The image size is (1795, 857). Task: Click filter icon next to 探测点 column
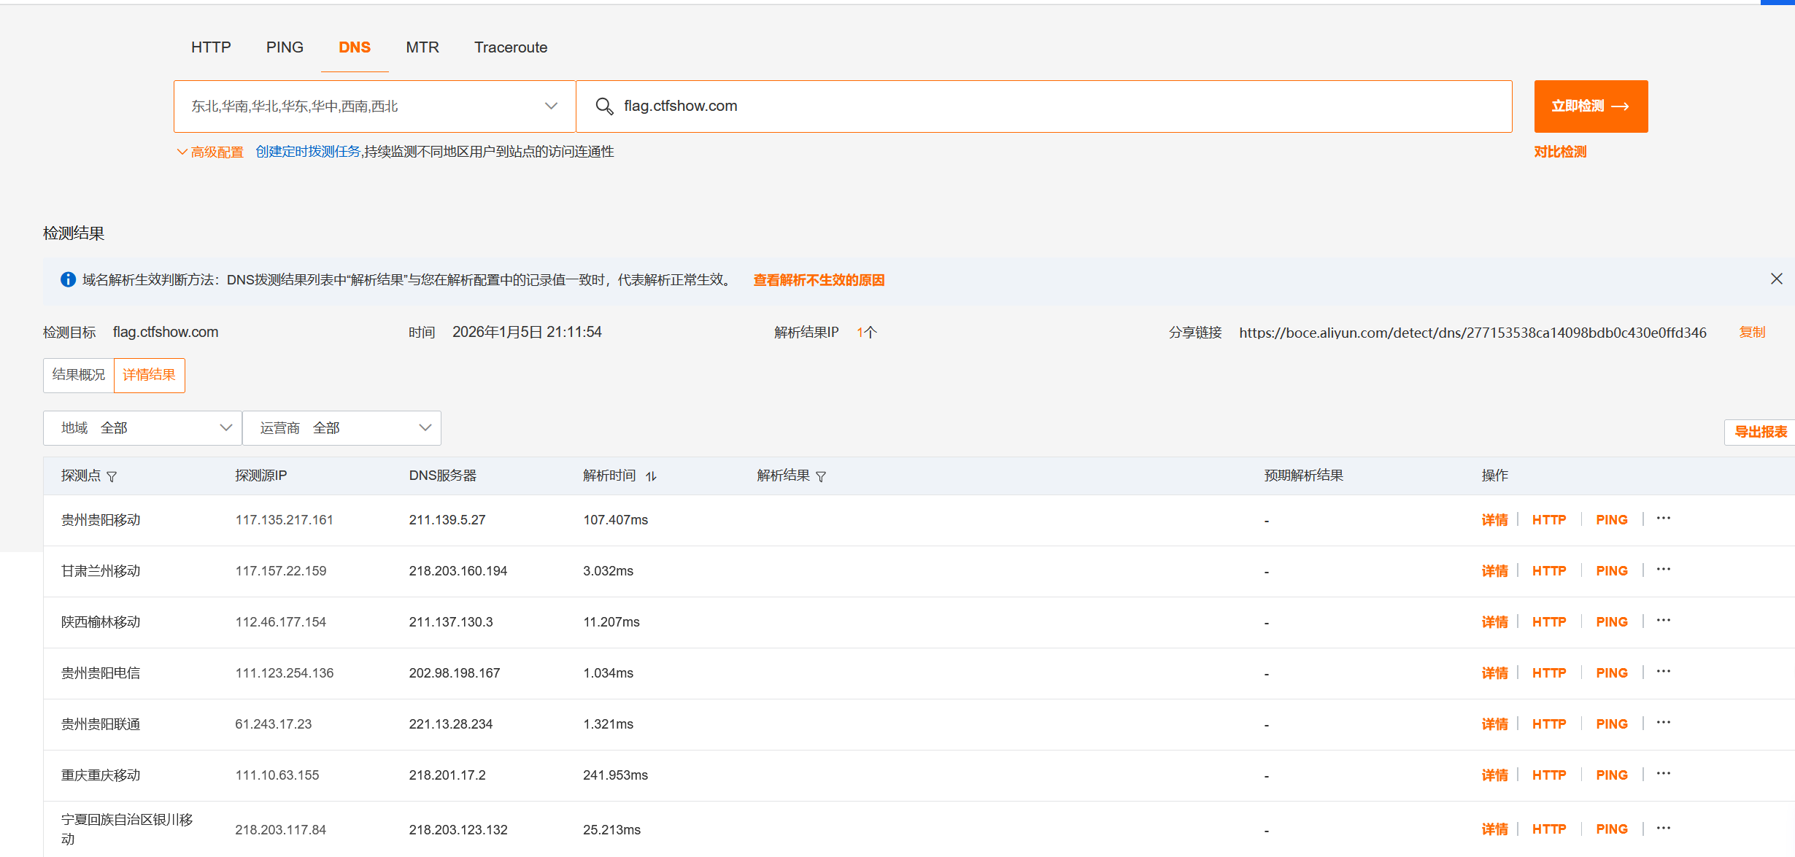112,476
